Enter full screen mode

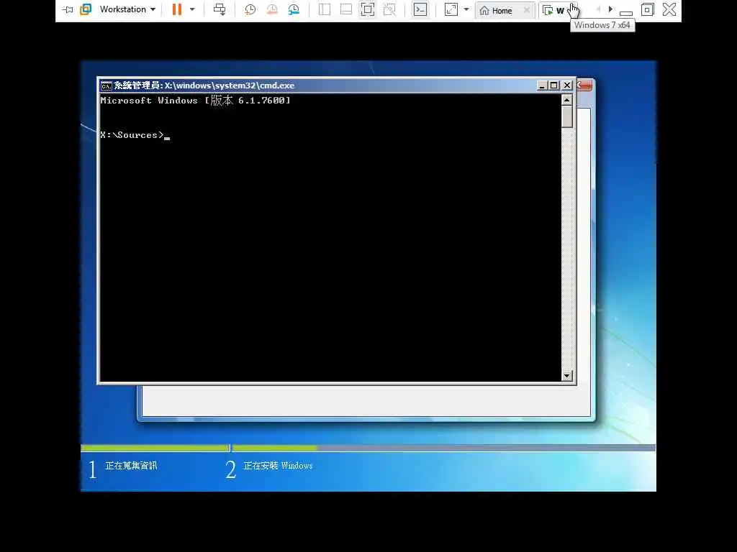point(368,9)
